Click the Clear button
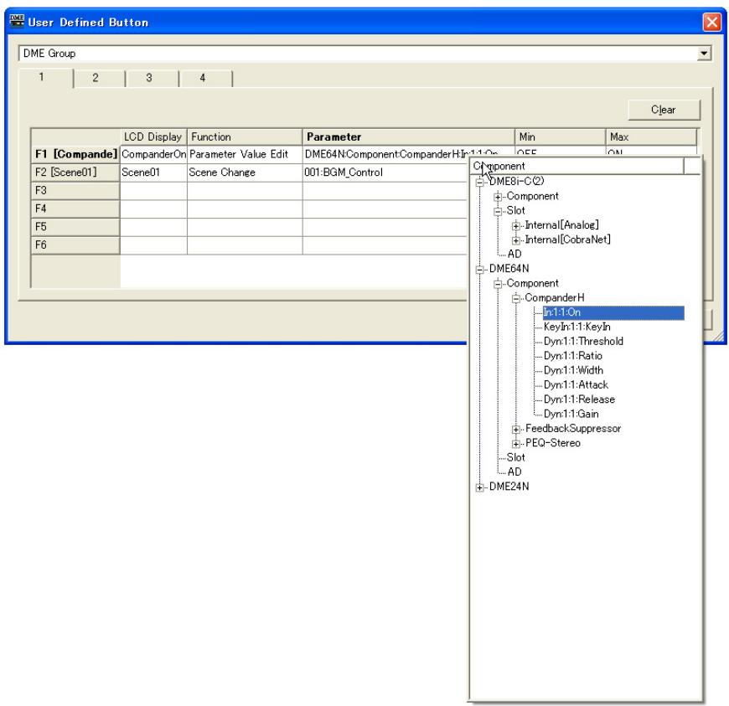The width and height of the screenshot is (729, 706). point(664,110)
